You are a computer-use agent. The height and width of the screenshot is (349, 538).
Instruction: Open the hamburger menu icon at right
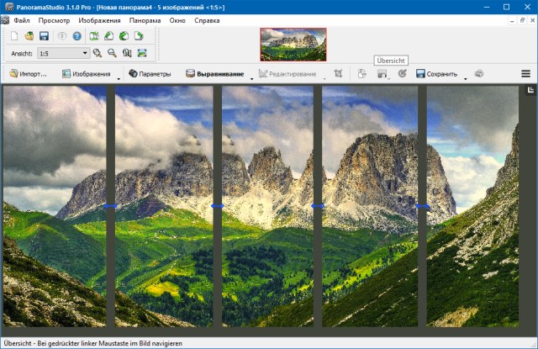[x=525, y=74]
